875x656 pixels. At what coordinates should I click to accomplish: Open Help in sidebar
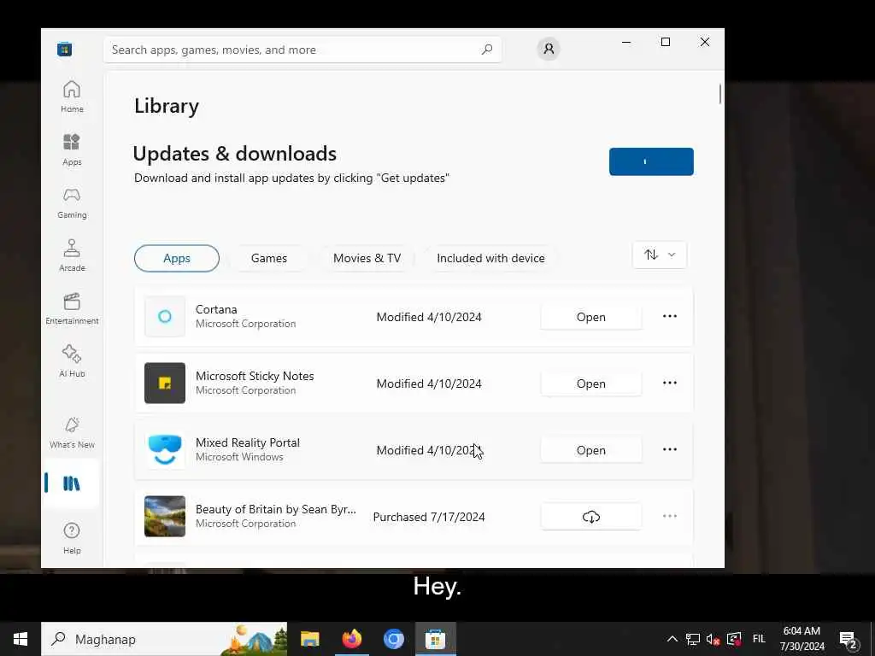72,538
